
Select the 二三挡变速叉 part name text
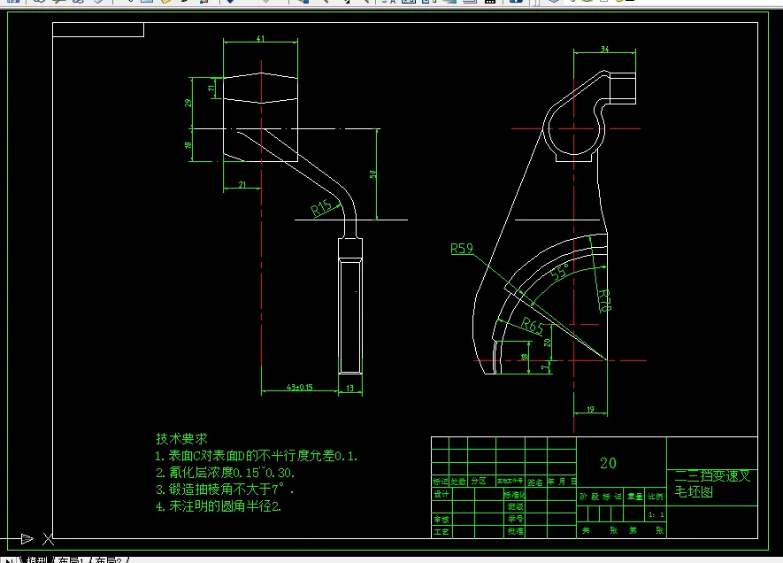[x=712, y=475]
